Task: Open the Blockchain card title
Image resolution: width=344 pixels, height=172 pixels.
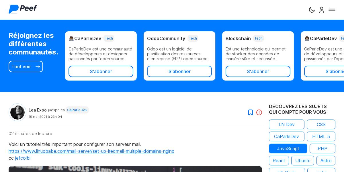Action: [x=238, y=38]
